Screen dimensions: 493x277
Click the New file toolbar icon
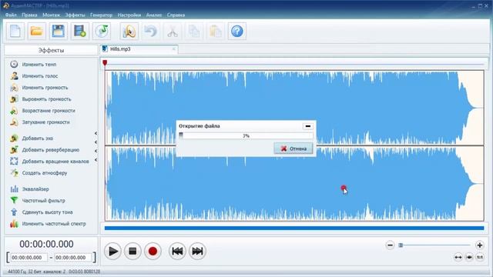(x=15, y=32)
